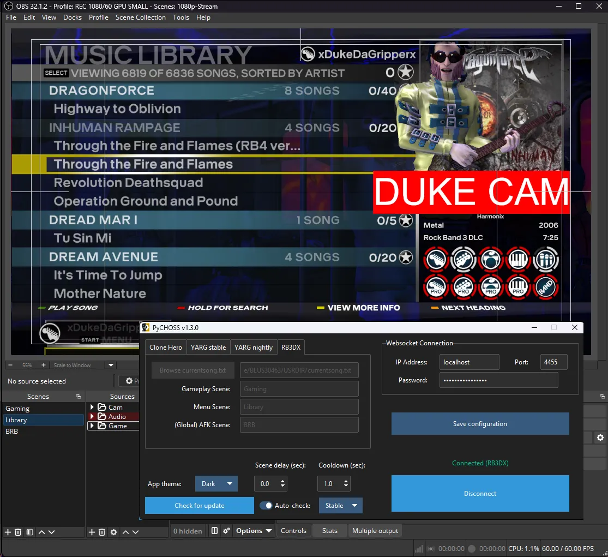Click the Port field showing 4455

pos(553,362)
